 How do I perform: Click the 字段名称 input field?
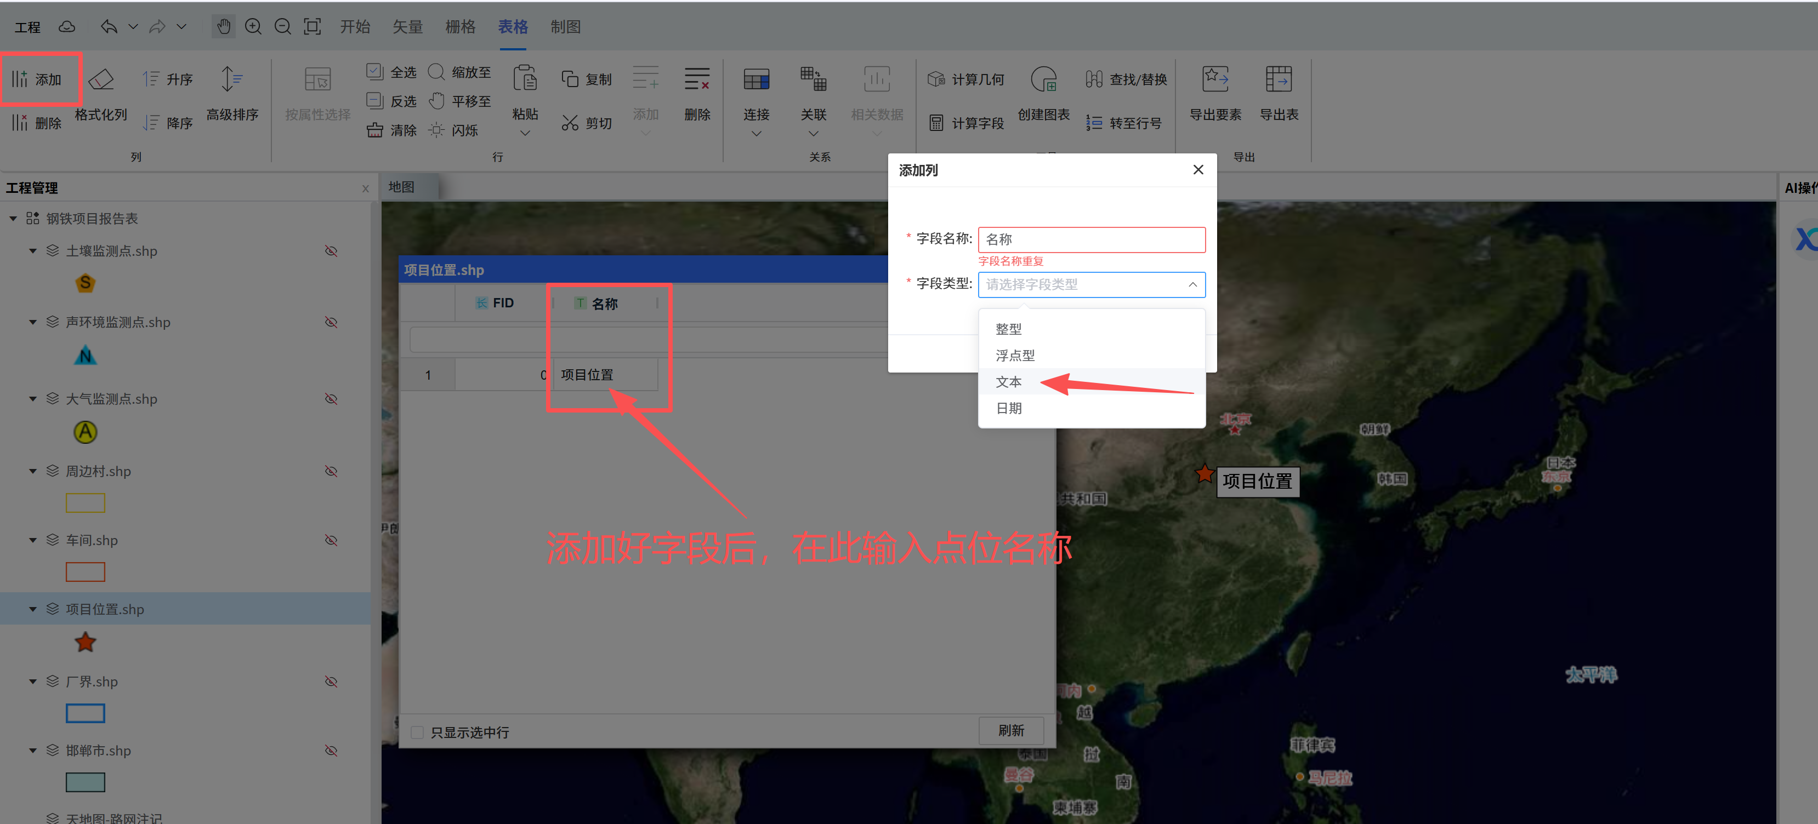[x=1091, y=239]
